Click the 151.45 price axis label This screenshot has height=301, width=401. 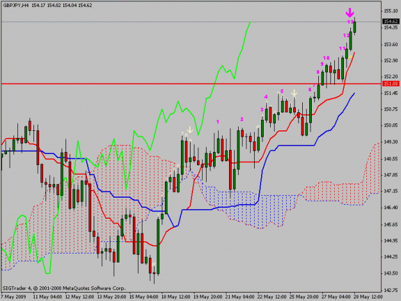pyautogui.click(x=390, y=93)
